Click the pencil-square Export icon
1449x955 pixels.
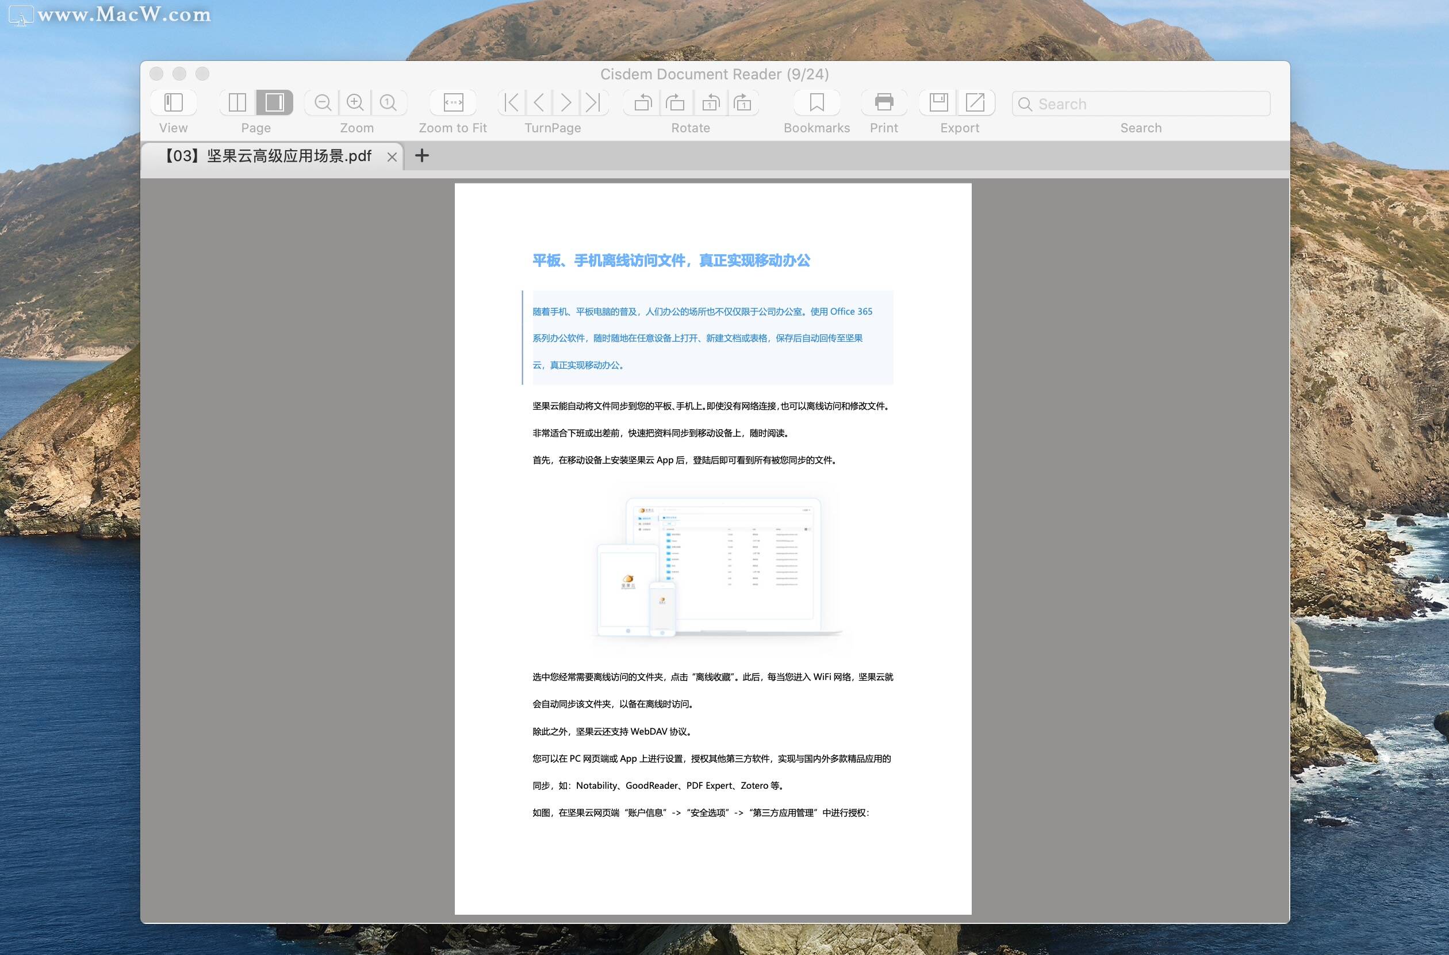tap(975, 102)
